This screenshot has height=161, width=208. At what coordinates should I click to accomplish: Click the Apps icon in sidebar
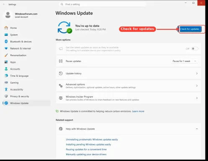click(x=6, y=62)
